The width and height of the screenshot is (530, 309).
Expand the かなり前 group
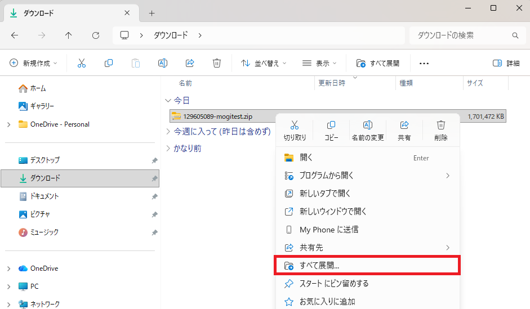[168, 148]
